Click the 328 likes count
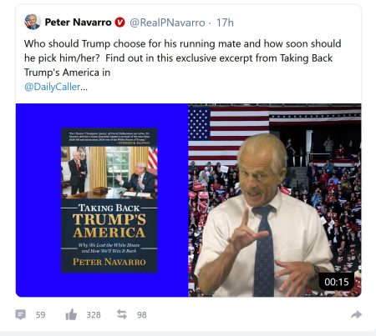The height and width of the screenshot is (336, 376). (94, 315)
